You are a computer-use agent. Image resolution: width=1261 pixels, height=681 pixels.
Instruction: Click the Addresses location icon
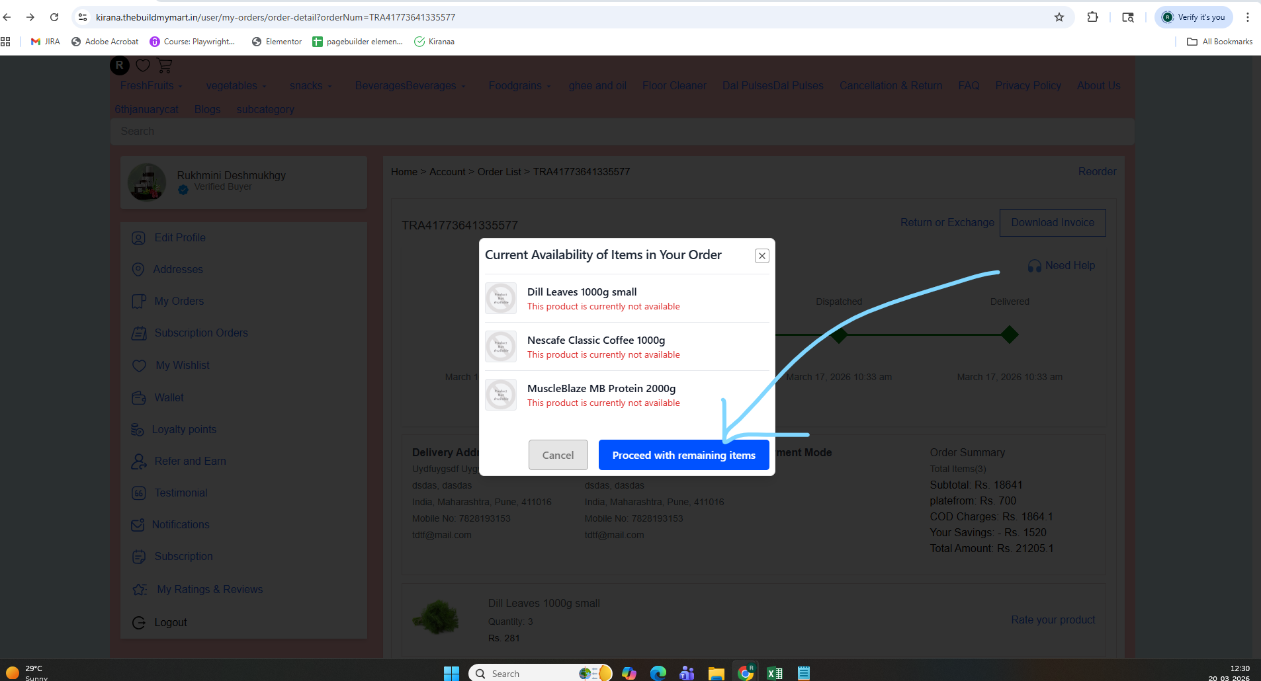[138, 270]
